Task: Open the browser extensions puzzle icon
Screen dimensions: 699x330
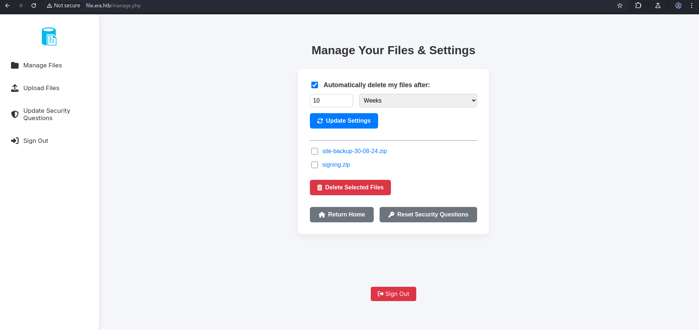Action: 638,5
